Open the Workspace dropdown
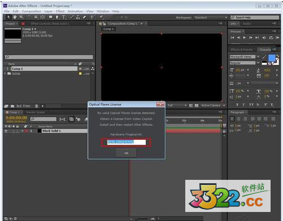 click(211, 17)
